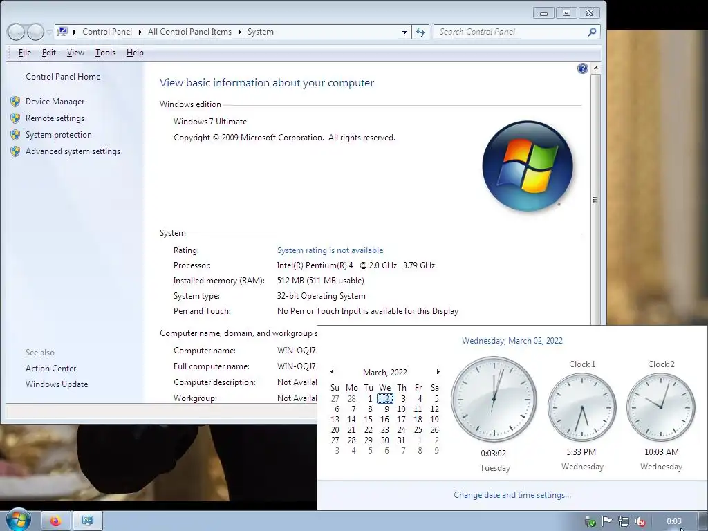Expand arrow after Control Panel breadcrumb
Screen dimensions: 708x531
tap(140, 32)
